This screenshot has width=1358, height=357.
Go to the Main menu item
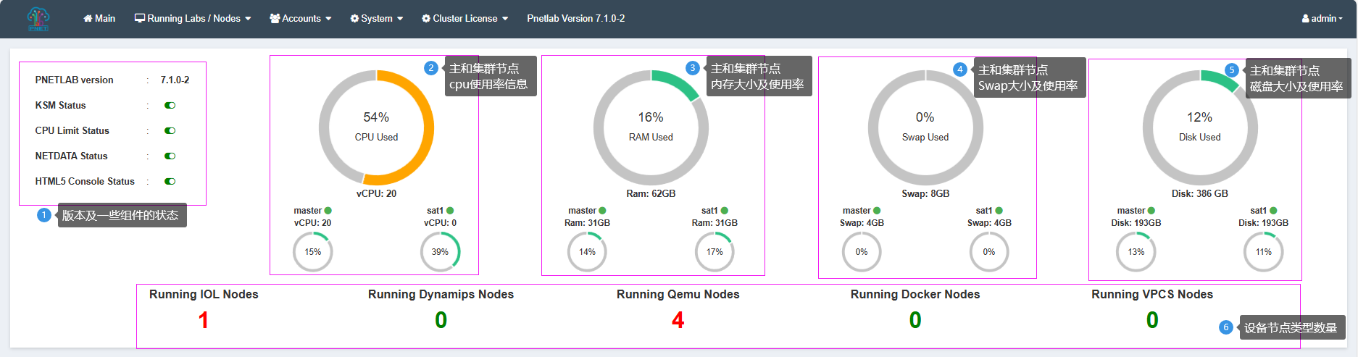[99, 19]
